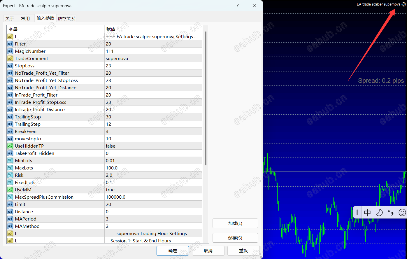This screenshot has width=407, height=259.
Task: Click the IME half-moon width icon
Action: (379, 212)
